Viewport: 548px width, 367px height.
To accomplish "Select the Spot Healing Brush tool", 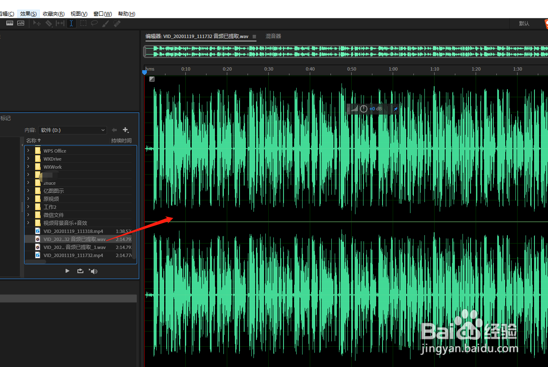I will (117, 23).
